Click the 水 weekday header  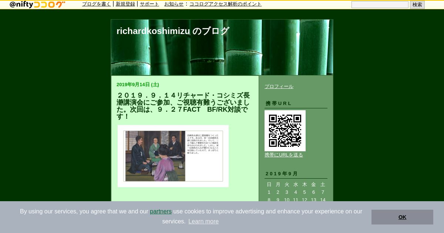(296, 185)
